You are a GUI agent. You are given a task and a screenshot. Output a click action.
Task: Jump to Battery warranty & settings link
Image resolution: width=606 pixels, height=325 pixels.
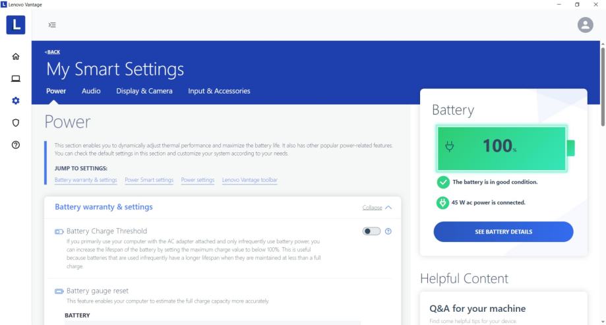[x=86, y=179]
